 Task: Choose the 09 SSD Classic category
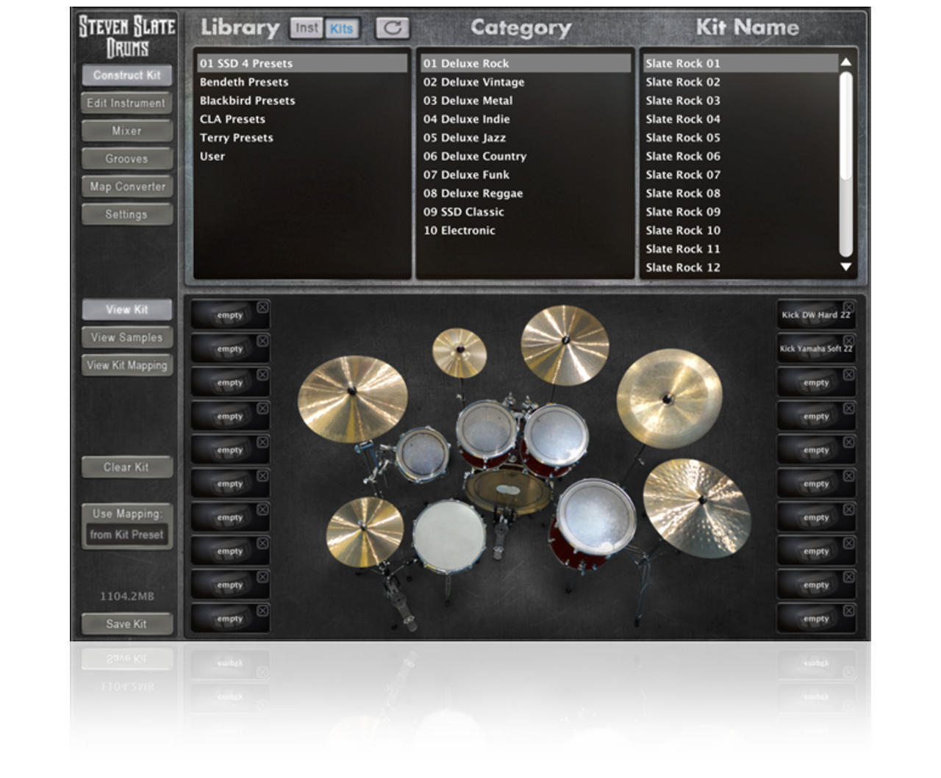coord(525,212)
